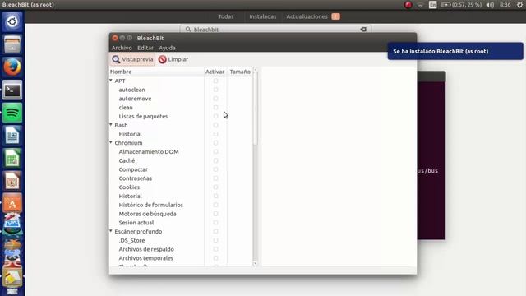Click the Vista previa magnifier button
Image resolution: width=526 pixels, height=296 pixels.
[x=132, y=59]
